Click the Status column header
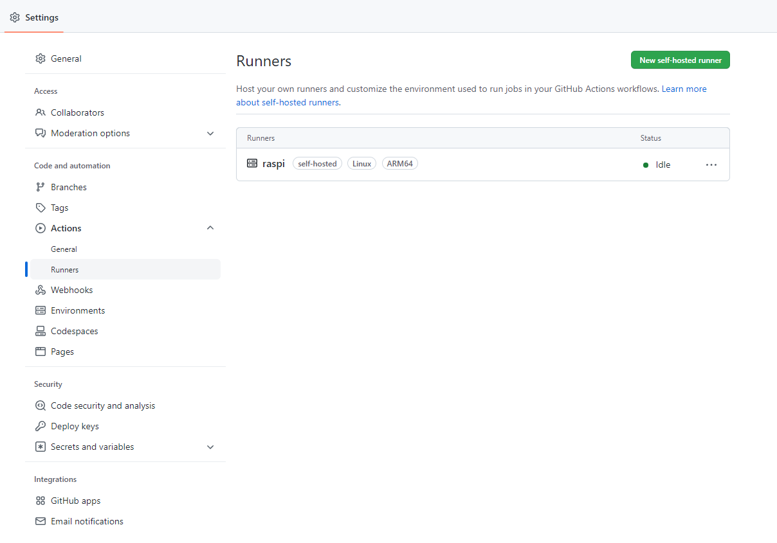This screenshot has width=777, height=543. point(651,138)
